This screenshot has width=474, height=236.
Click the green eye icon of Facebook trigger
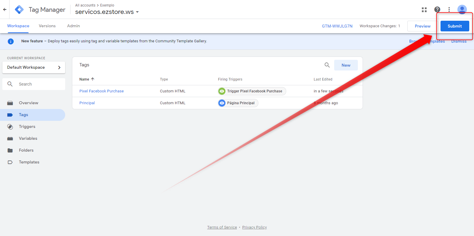(222, 91)
